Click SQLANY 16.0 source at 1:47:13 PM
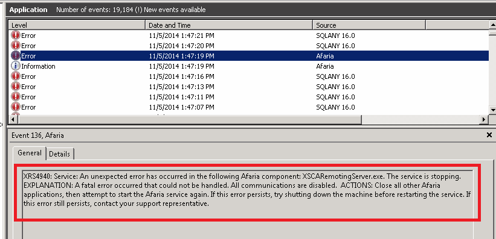The image size is (496, 239). [335, 87]
